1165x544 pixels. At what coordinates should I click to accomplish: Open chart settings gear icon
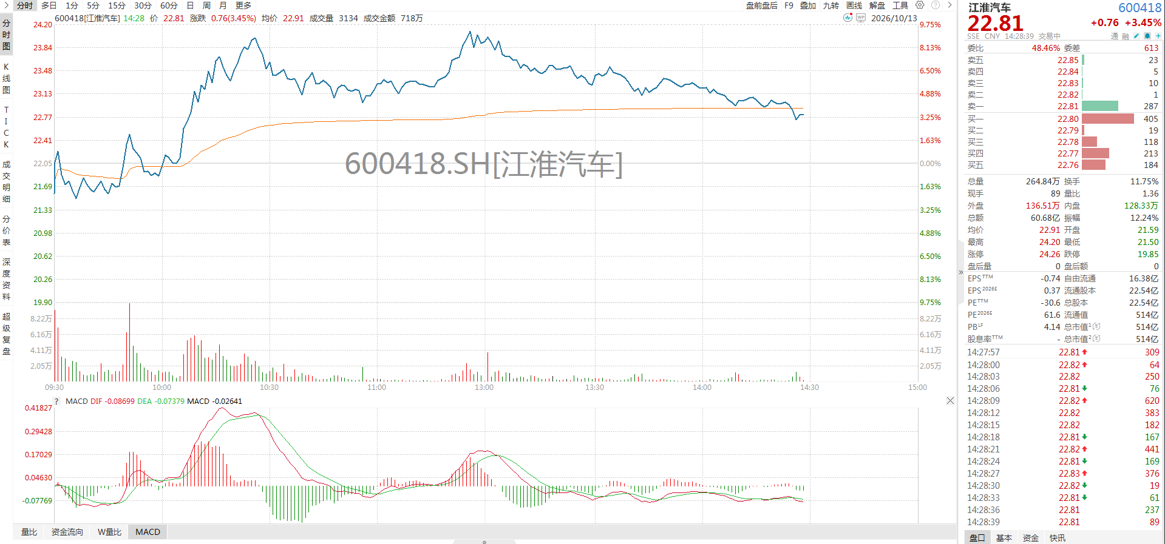coord(920,5)
